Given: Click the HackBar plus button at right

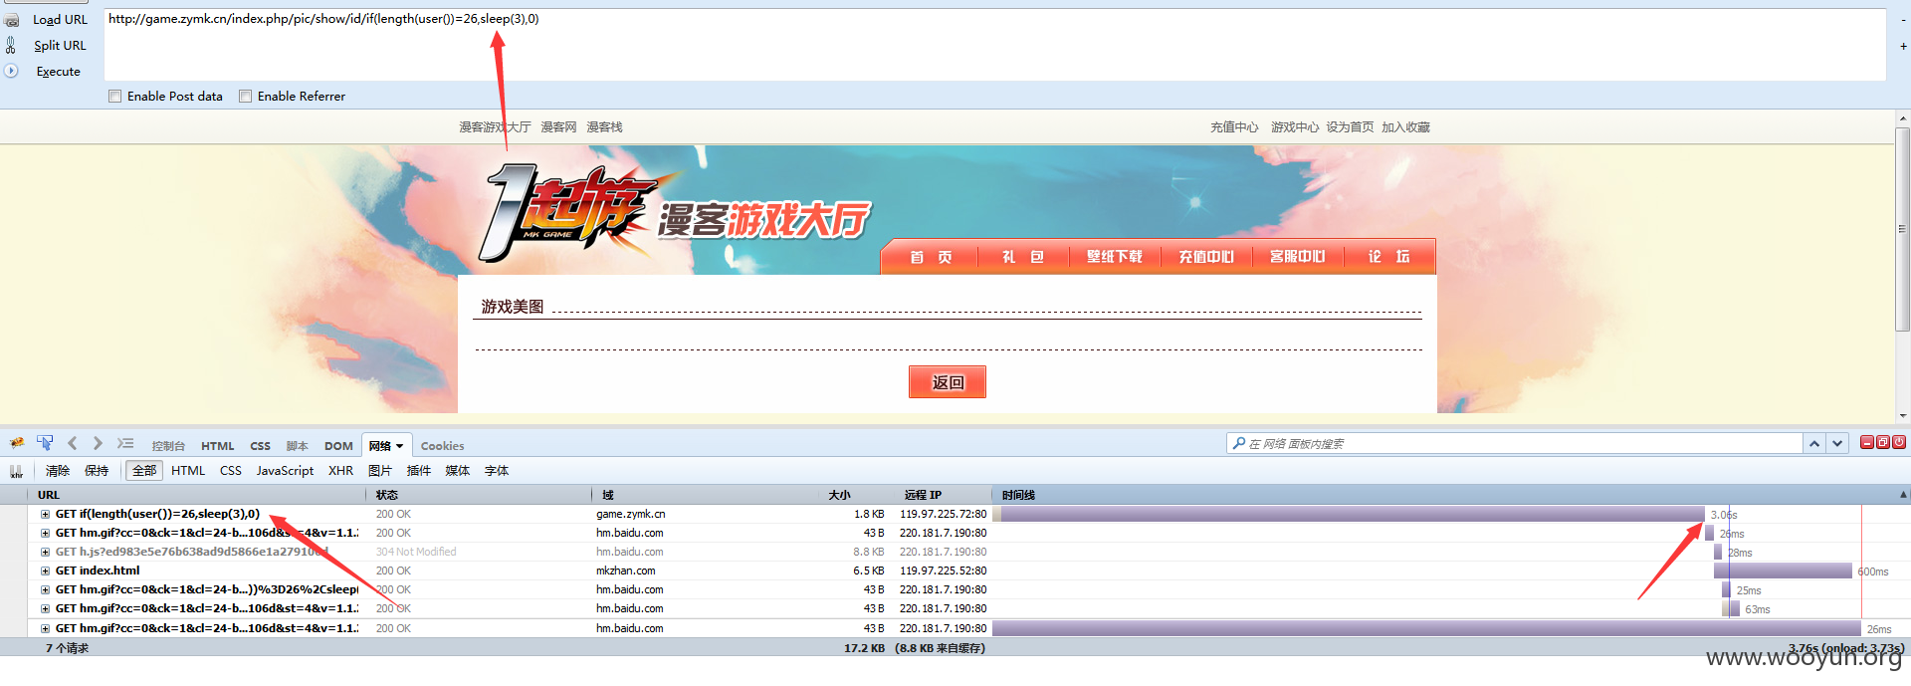Looking at the screenshot, I should point(1903,46).
